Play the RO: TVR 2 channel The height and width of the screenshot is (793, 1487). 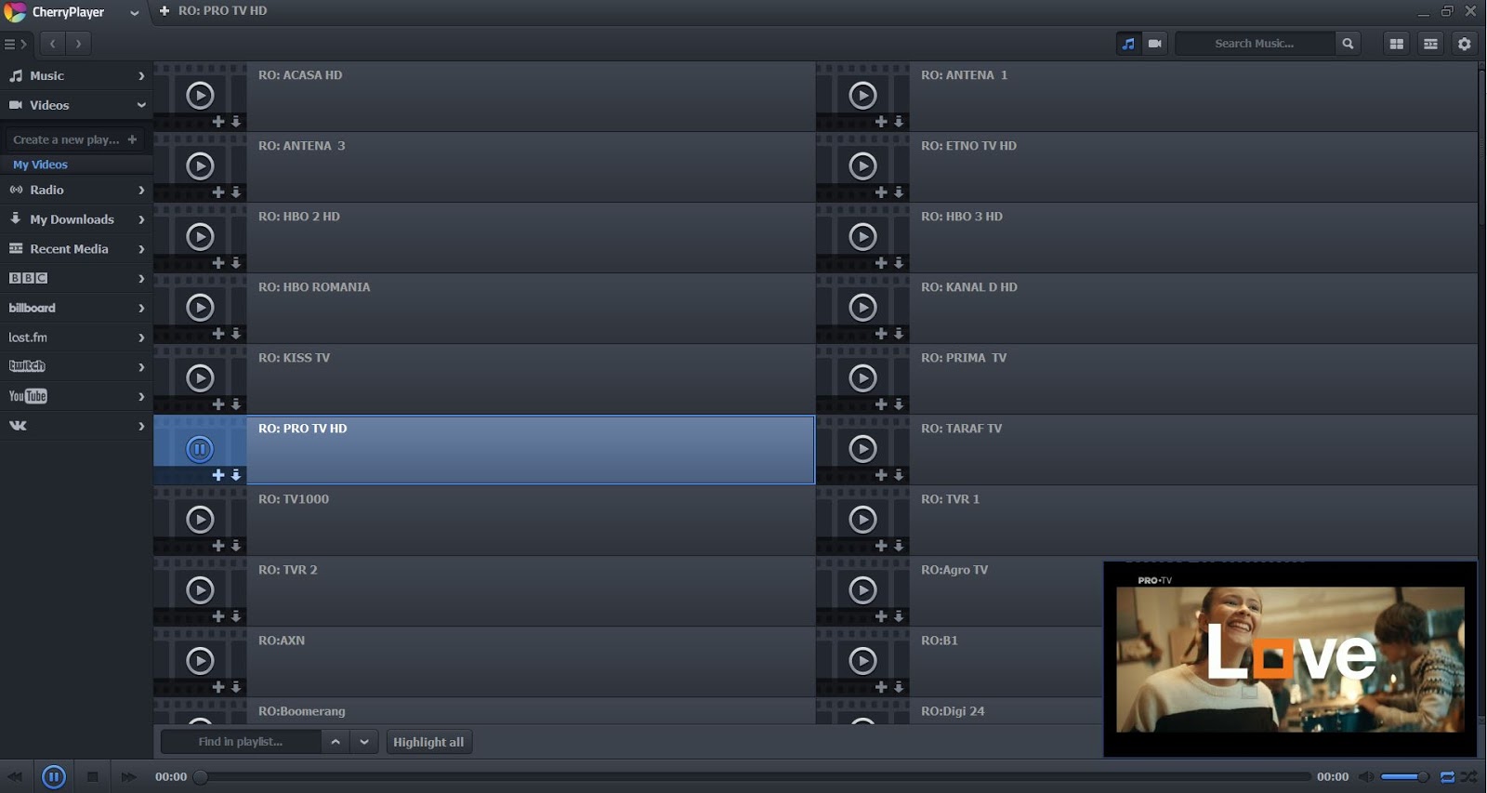(x=200, y=590)
